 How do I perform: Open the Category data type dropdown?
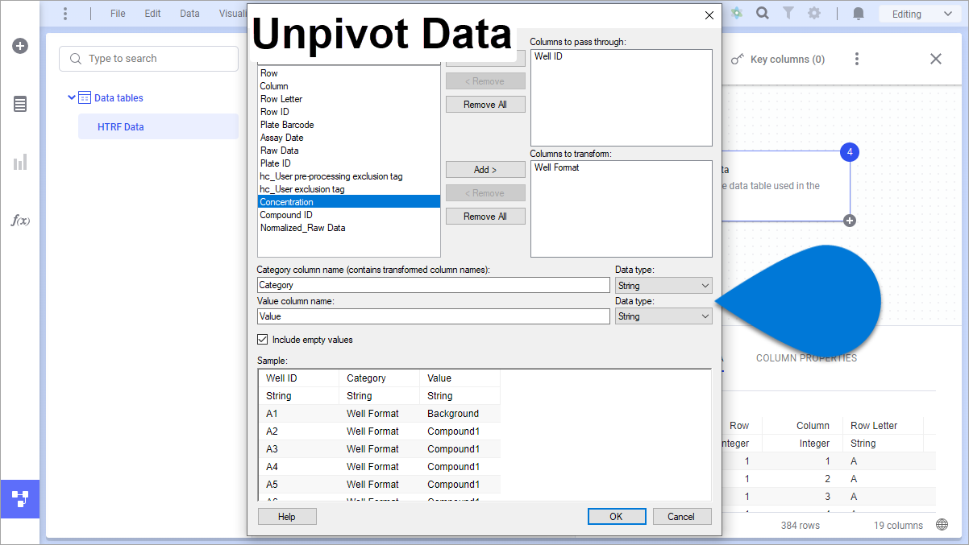pos(663,286)
